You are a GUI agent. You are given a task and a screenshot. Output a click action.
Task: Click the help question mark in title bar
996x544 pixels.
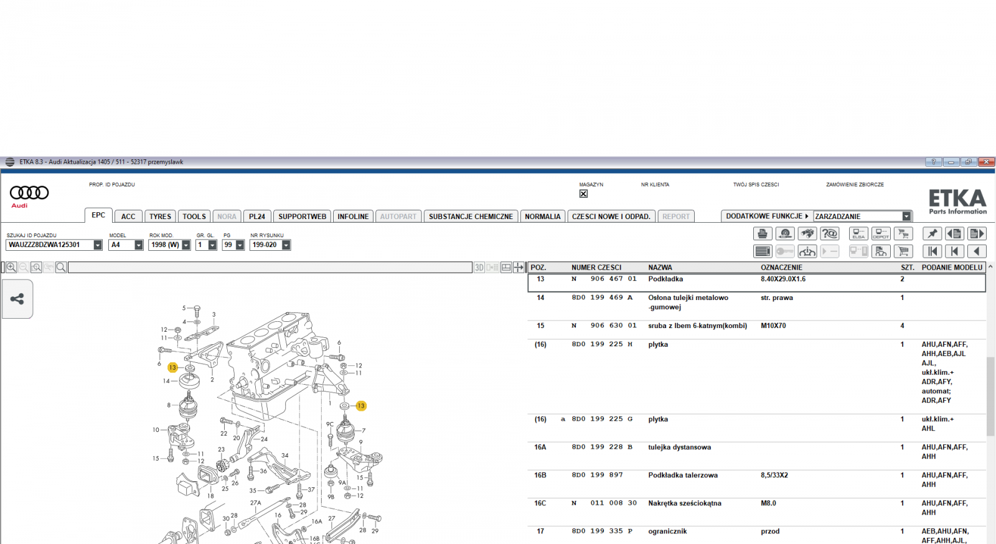(933, 162)
